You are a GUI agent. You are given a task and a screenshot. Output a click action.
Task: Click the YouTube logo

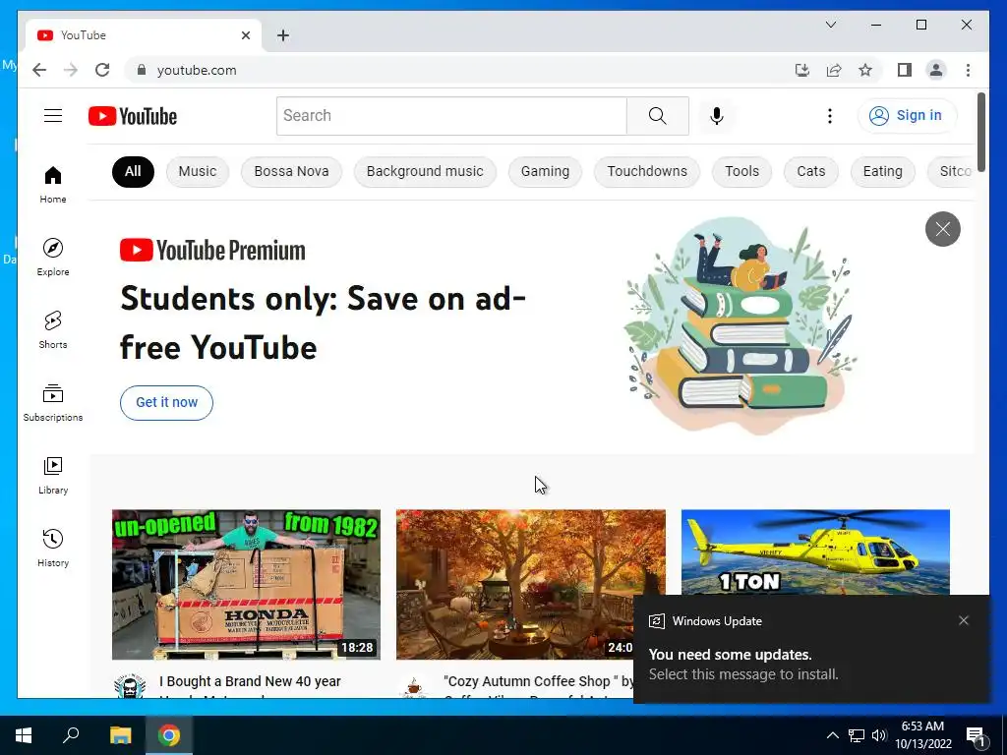tap(133, 116)
